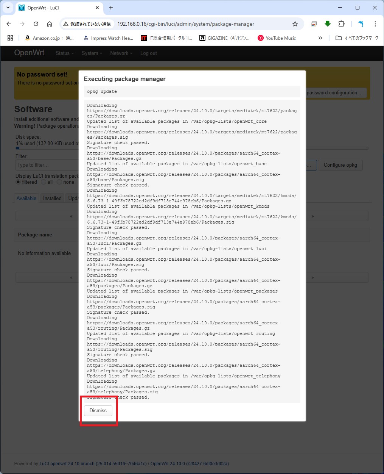Image resolution: width=384 pixels, height=474 pixels.
Task: Dismiss the package manager dialog
Action: click(98, 410)
